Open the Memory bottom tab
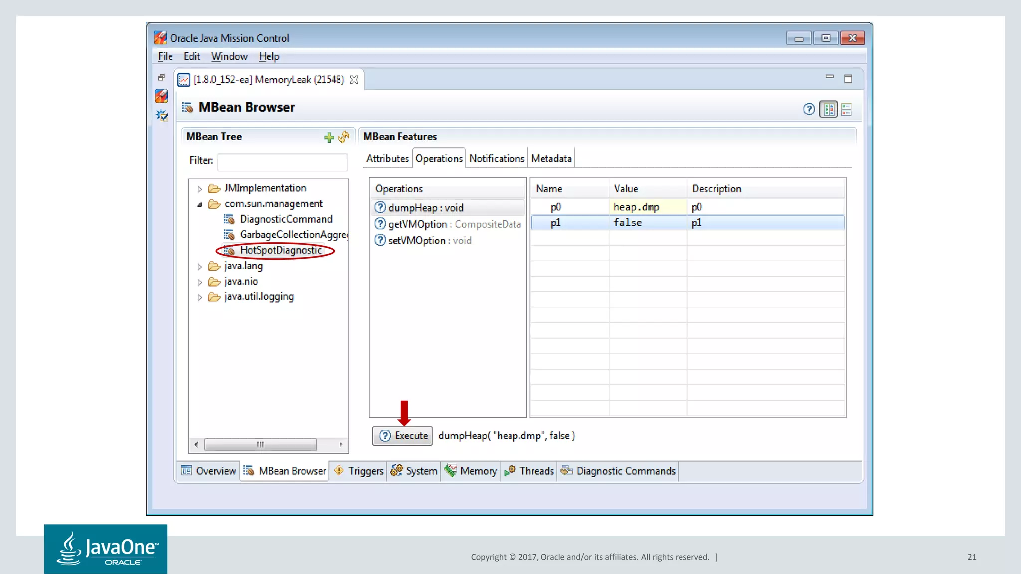 471,471
